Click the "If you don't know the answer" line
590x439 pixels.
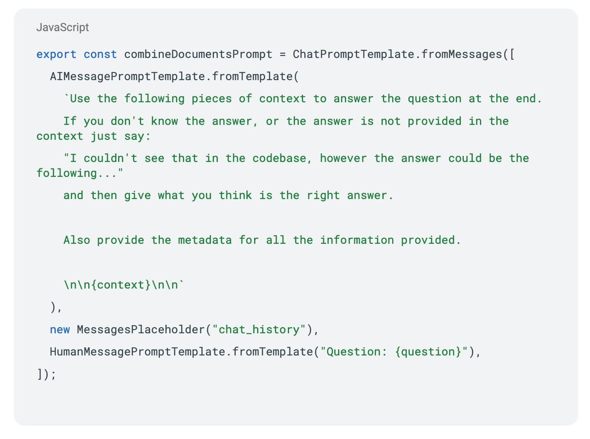(286, 121)
